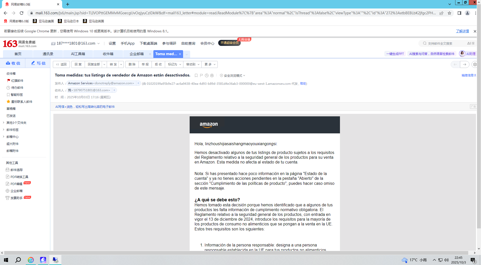Expand the 更多 actions dropdown
This screenshot has width=481, height=265.
pos(210,64)
